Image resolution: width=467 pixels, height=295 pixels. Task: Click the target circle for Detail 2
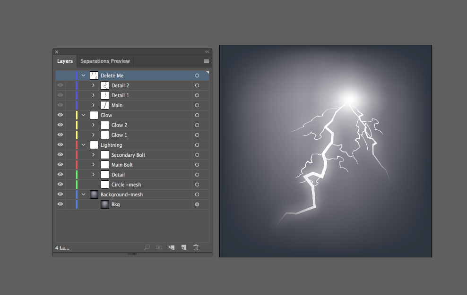197,85
